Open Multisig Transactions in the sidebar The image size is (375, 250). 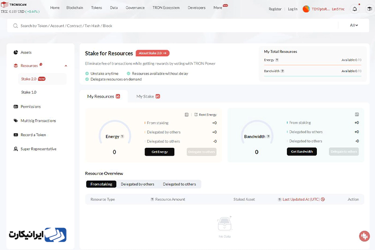(x=38, y=121)
